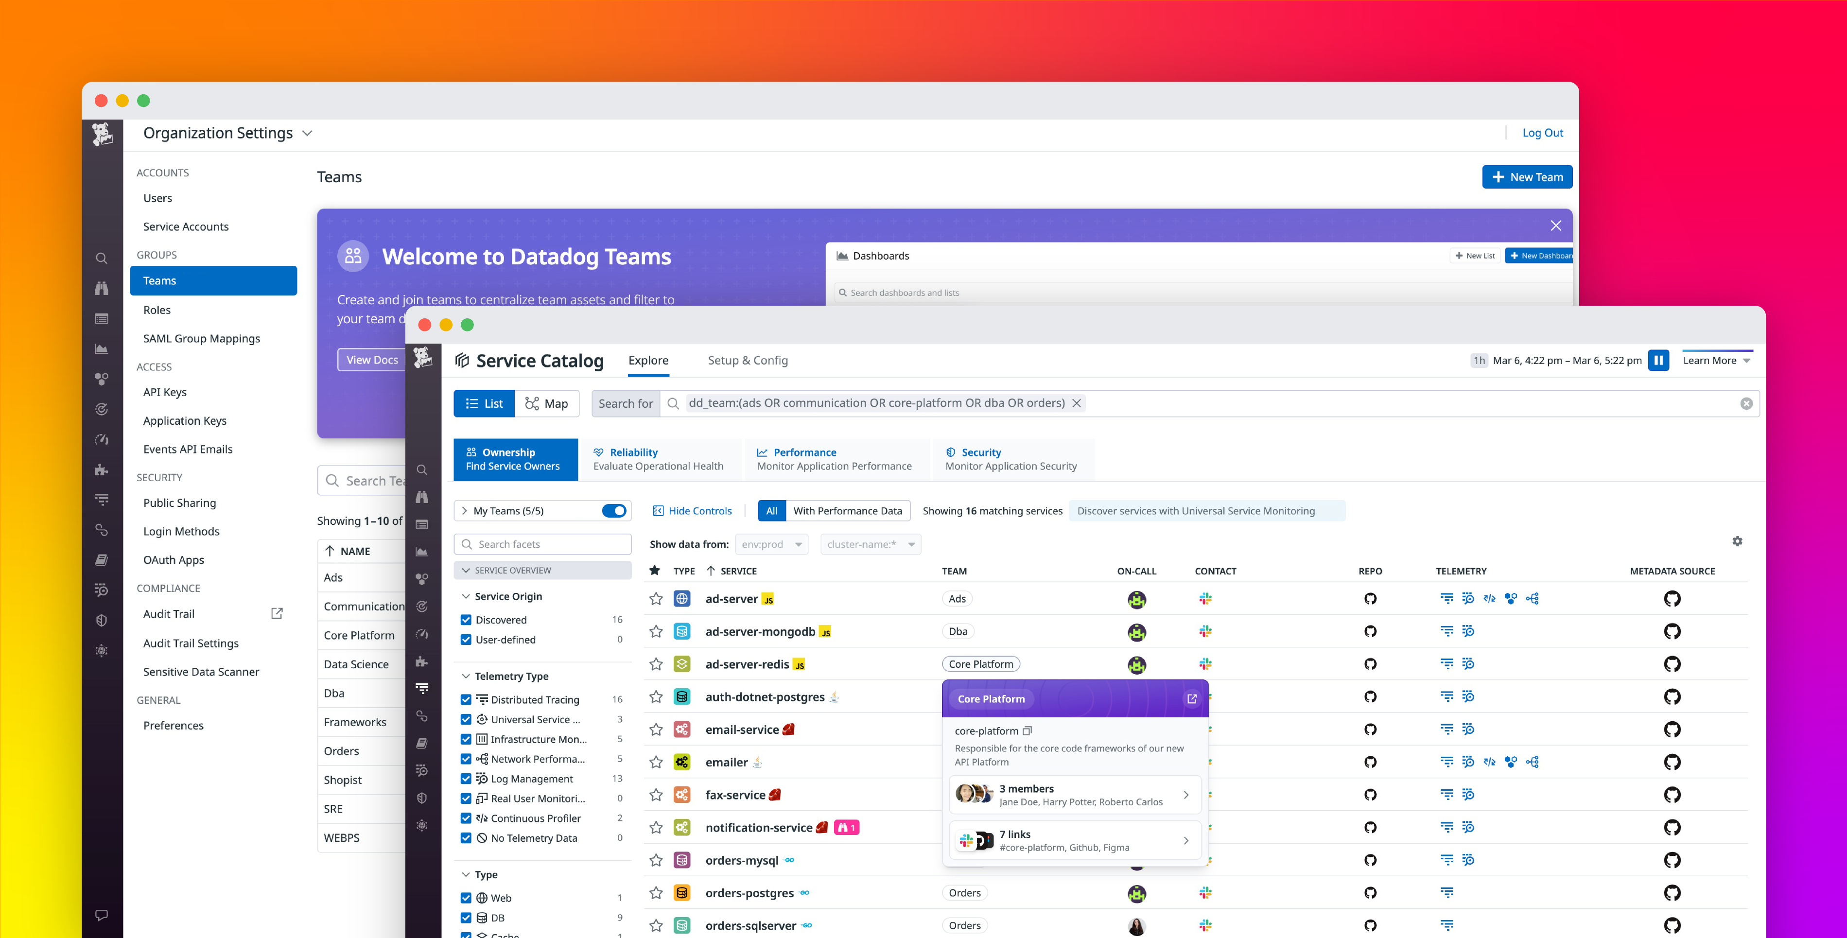Image resolution: width=1847 pixels, height=938 pixels.
Task: Toggle the My Teams switch
Action: 614,511
